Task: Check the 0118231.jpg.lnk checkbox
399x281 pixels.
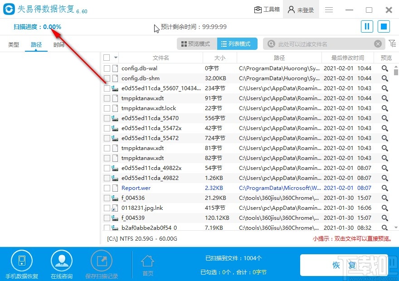Action: [x=107, y=208]
